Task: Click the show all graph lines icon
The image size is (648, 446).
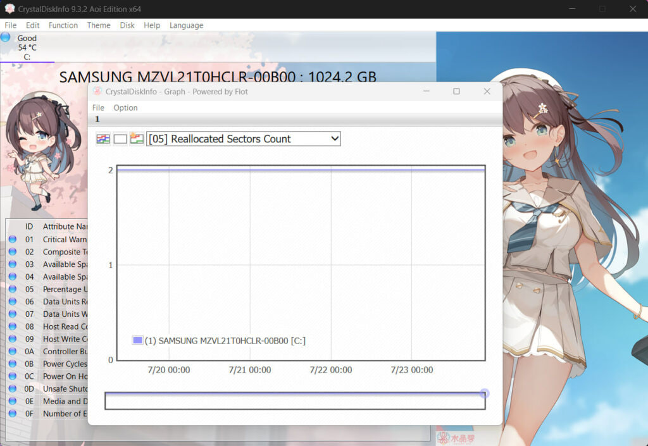Action: click(x=103, y=139)
